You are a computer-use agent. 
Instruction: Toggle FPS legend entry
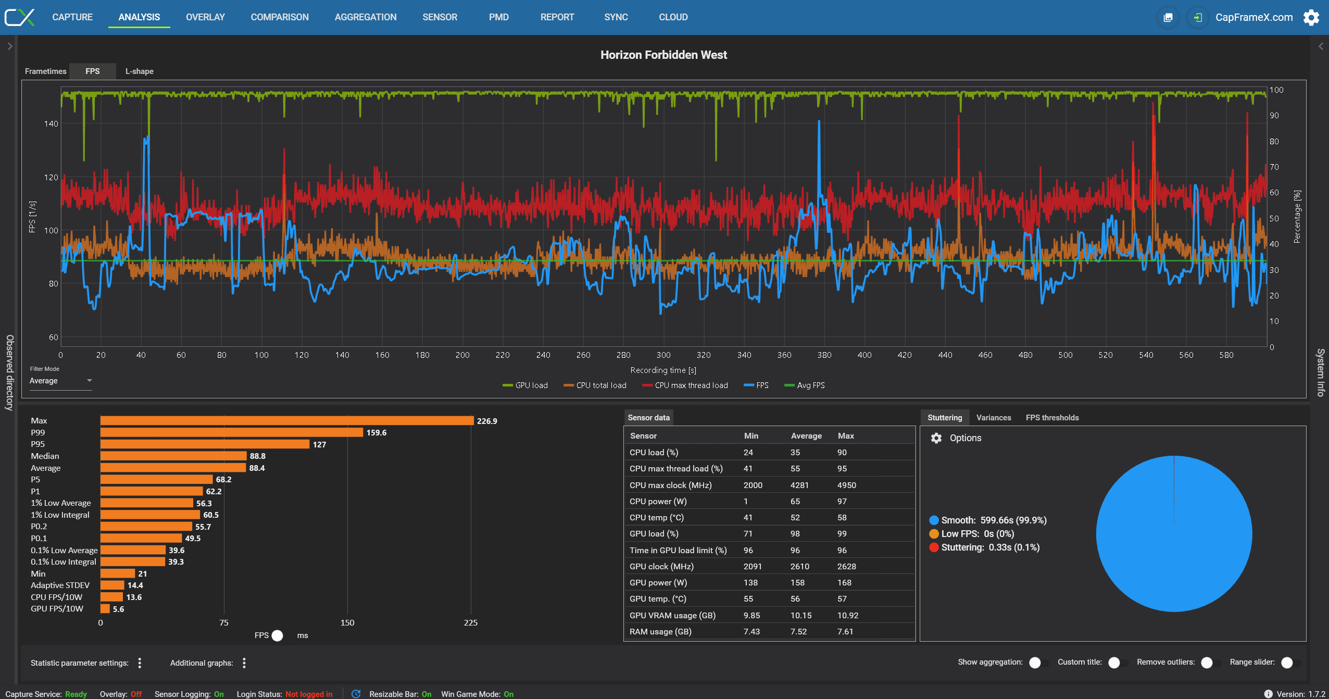point(756,385)
